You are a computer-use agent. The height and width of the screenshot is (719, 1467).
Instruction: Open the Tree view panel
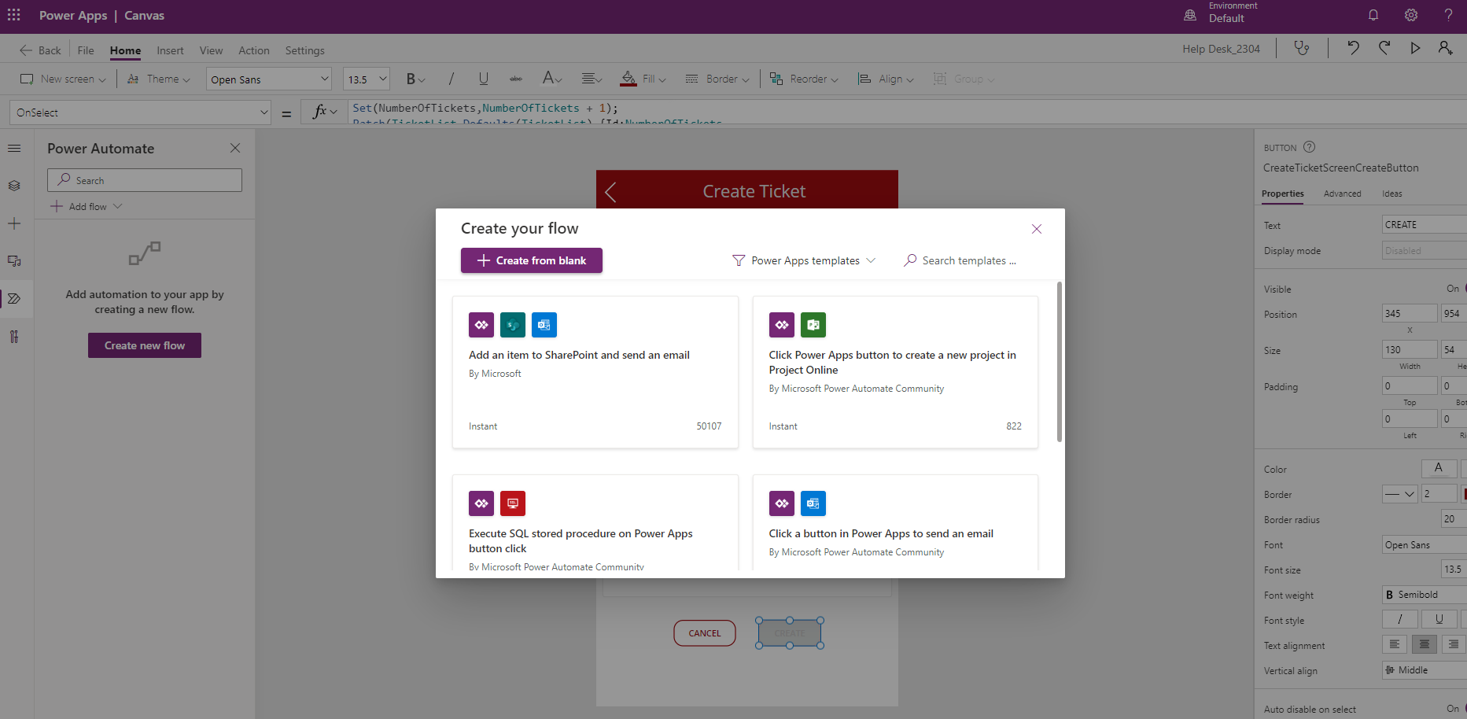(14, 148)
